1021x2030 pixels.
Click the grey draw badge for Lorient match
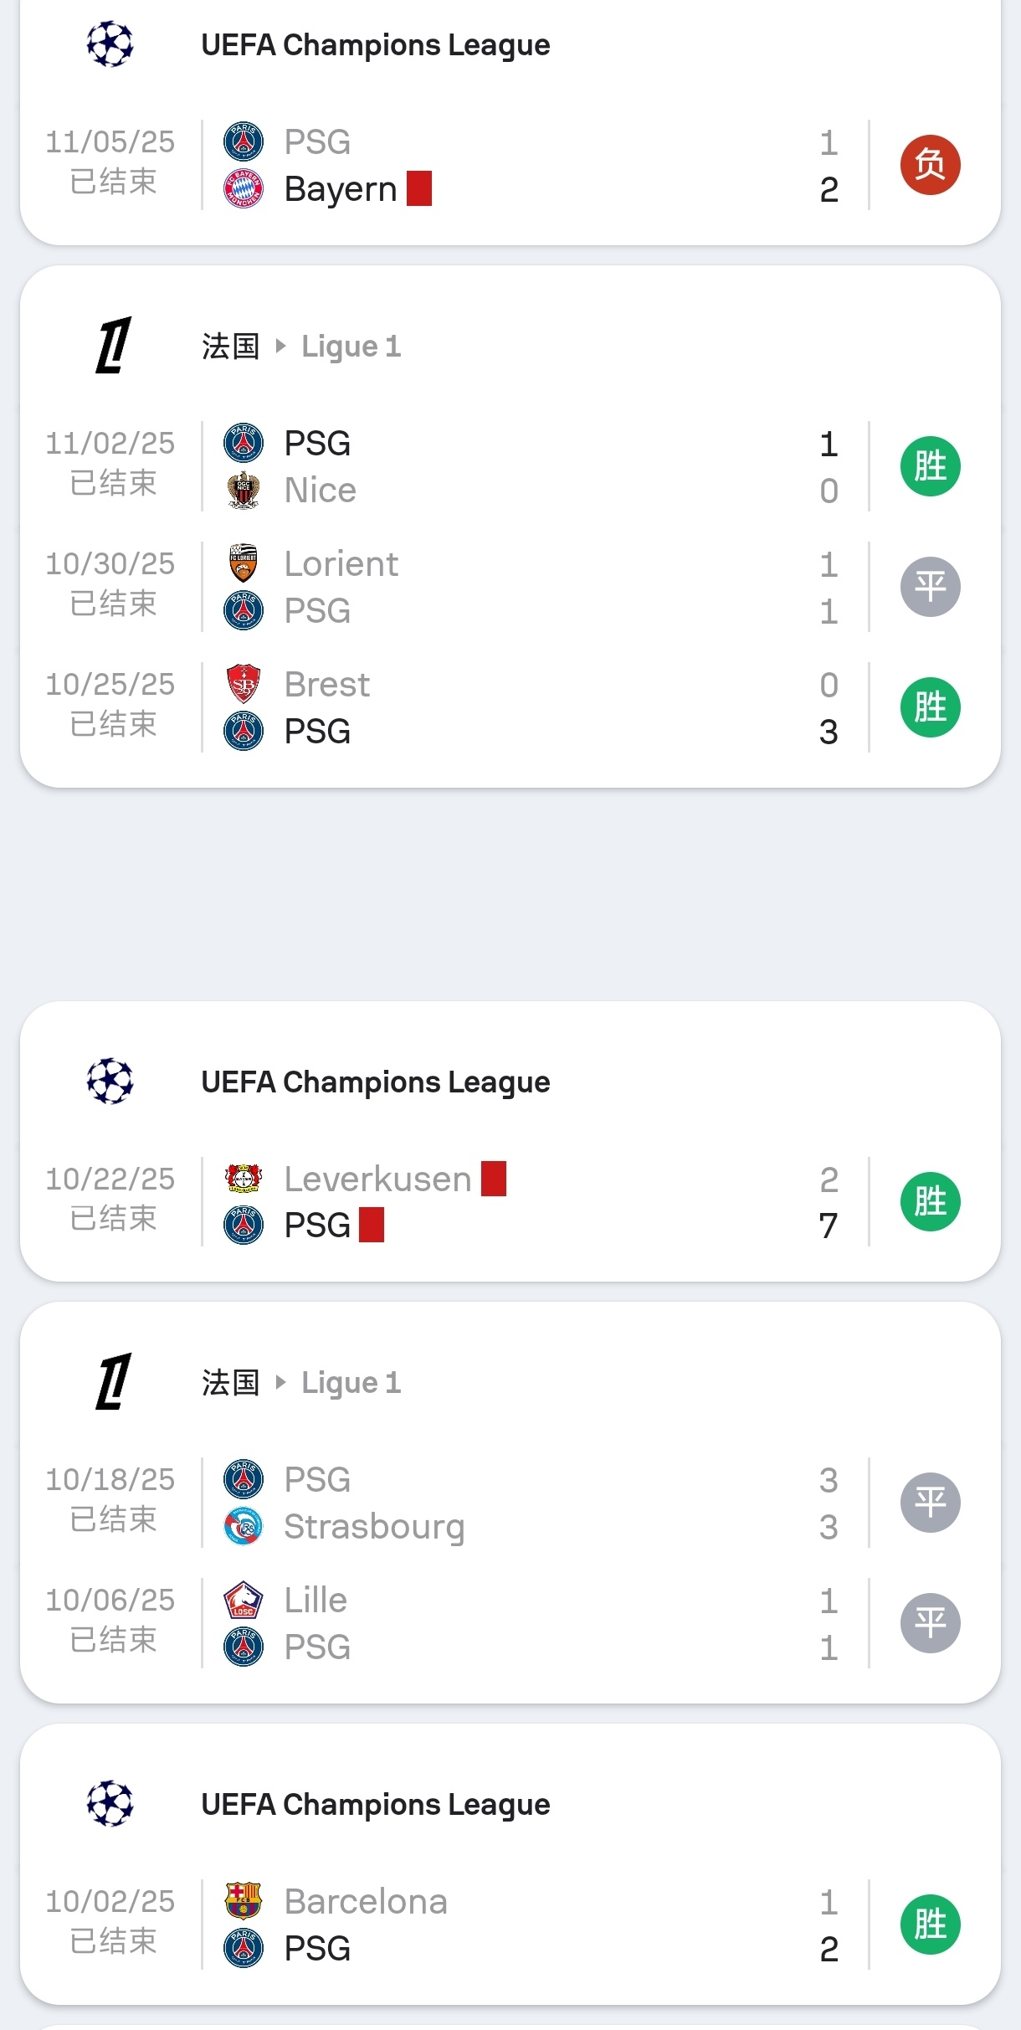click(930, 587)
